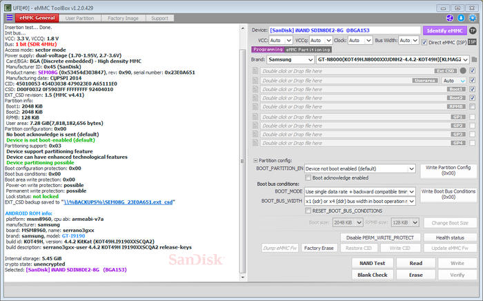Toggle the Direct eMMC (ISP) checkbox
Screen dimensions: 483x301
(x=423, y=41)
